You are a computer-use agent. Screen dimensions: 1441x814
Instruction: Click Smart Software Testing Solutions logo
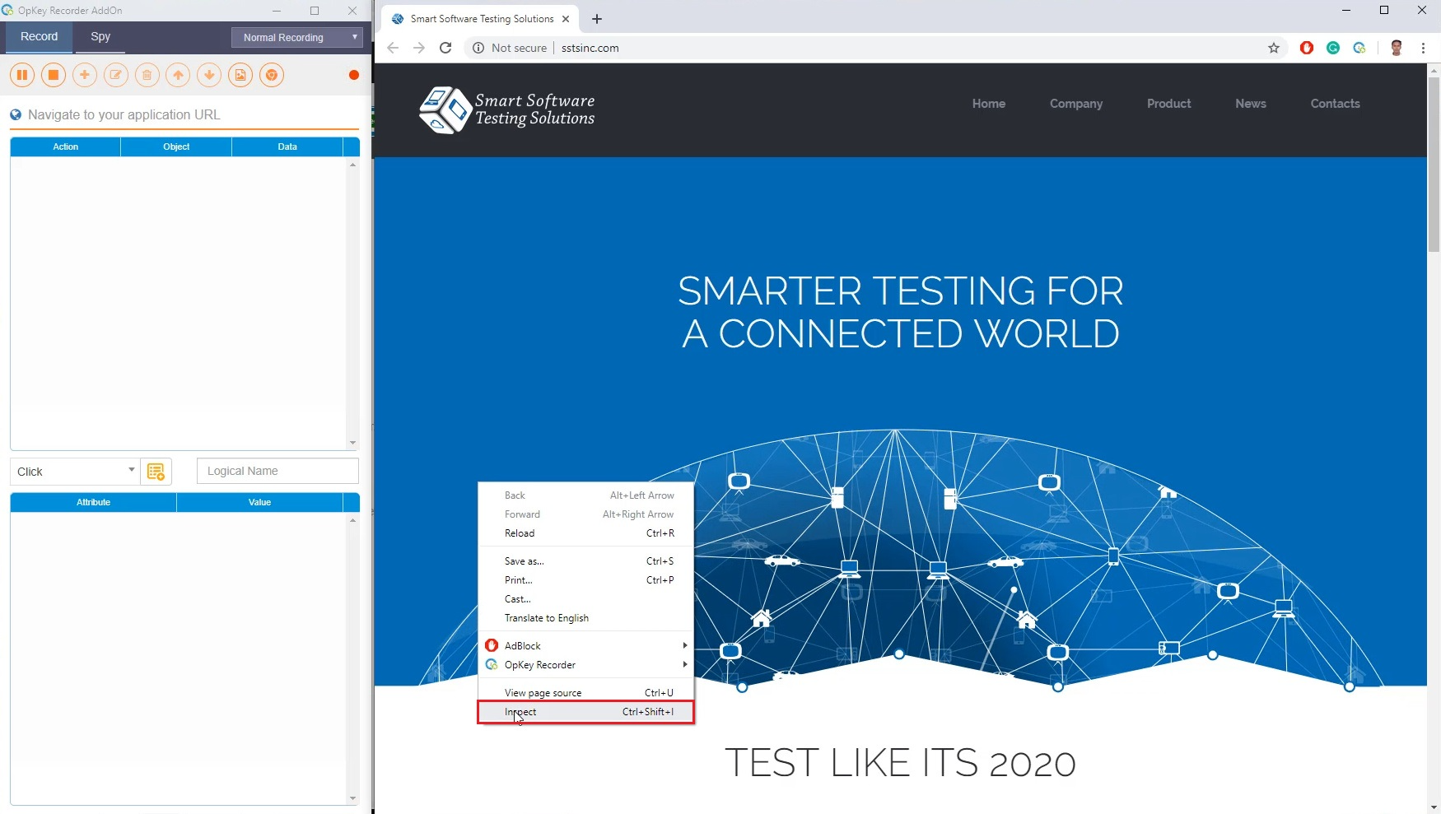point(506,109)
